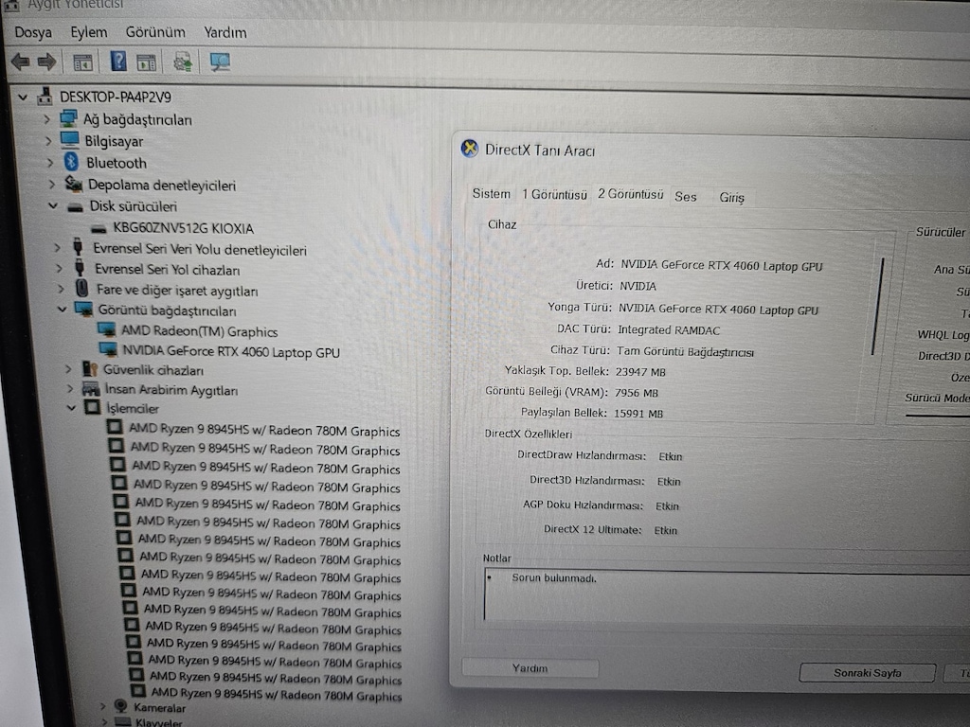The image size is (970, 727).
Task: Click the blue Help question-mark toolbar icon
Action: 117,62
